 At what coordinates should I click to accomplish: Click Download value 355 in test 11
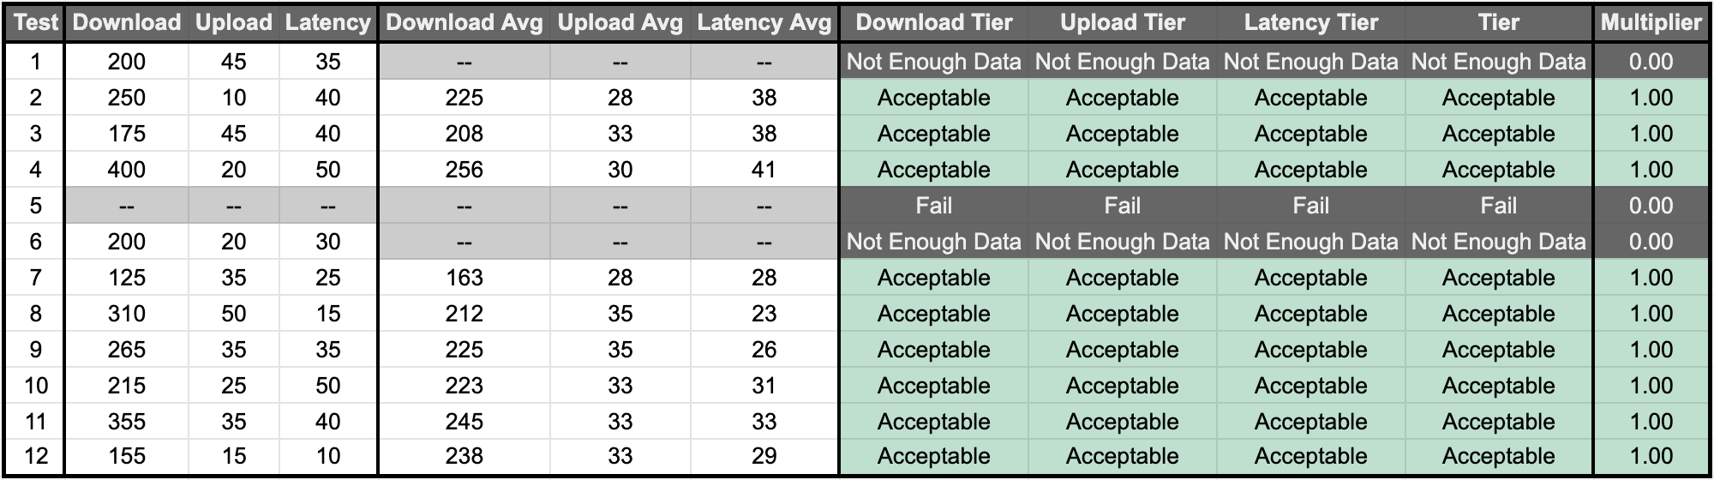tap(127, 422)
